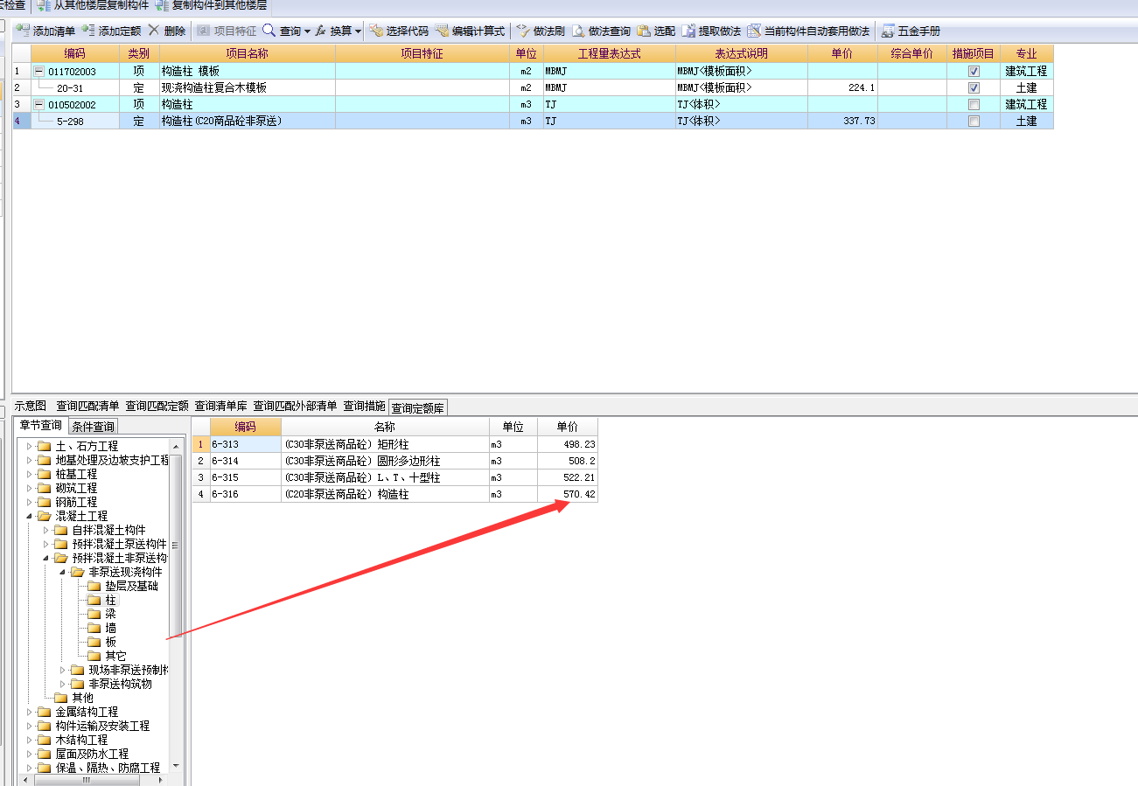Switch to 查询匹配外部清单 tab

tap(295, 406)
